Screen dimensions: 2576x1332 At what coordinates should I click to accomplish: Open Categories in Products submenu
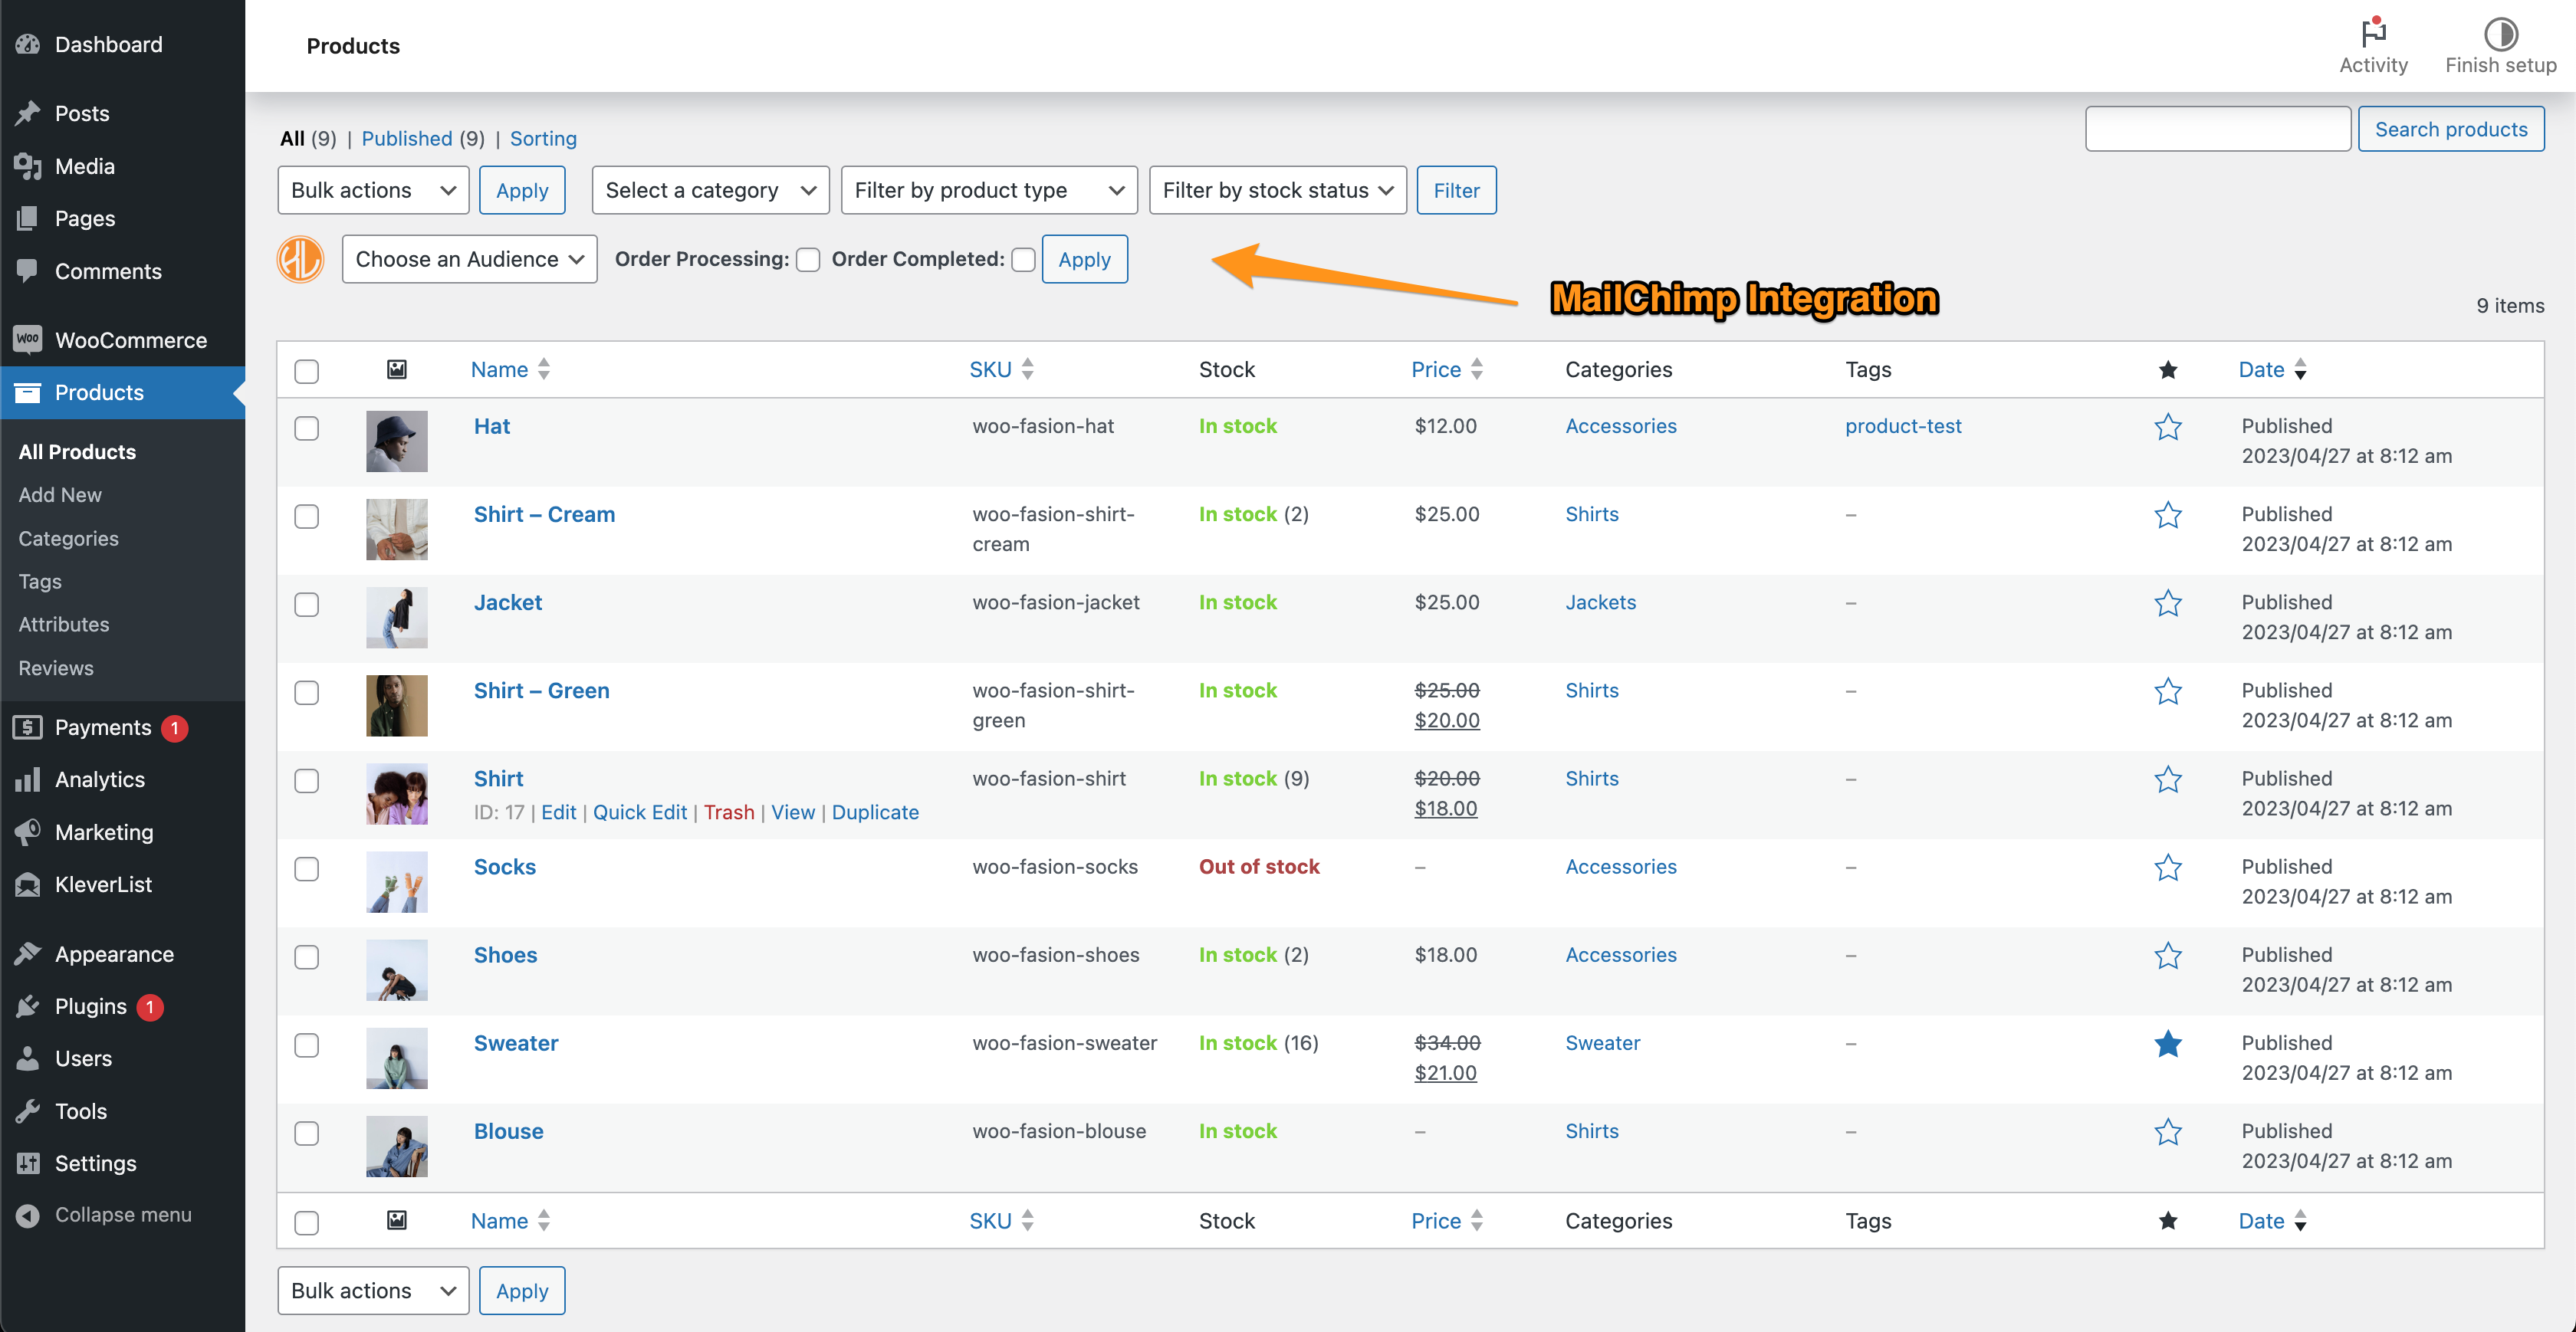click(68, 538)
